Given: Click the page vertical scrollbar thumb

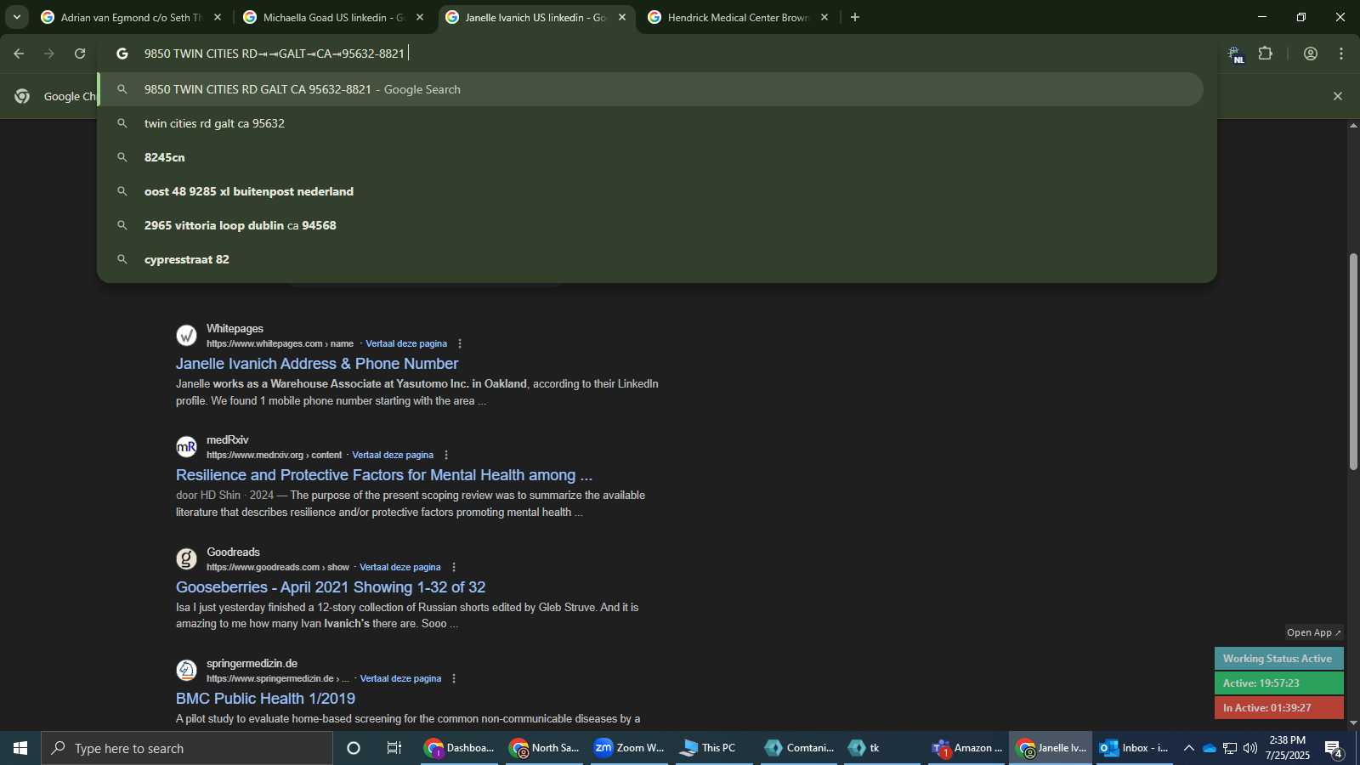Looking at the screenshot, I should click(x=1353, y=361).
